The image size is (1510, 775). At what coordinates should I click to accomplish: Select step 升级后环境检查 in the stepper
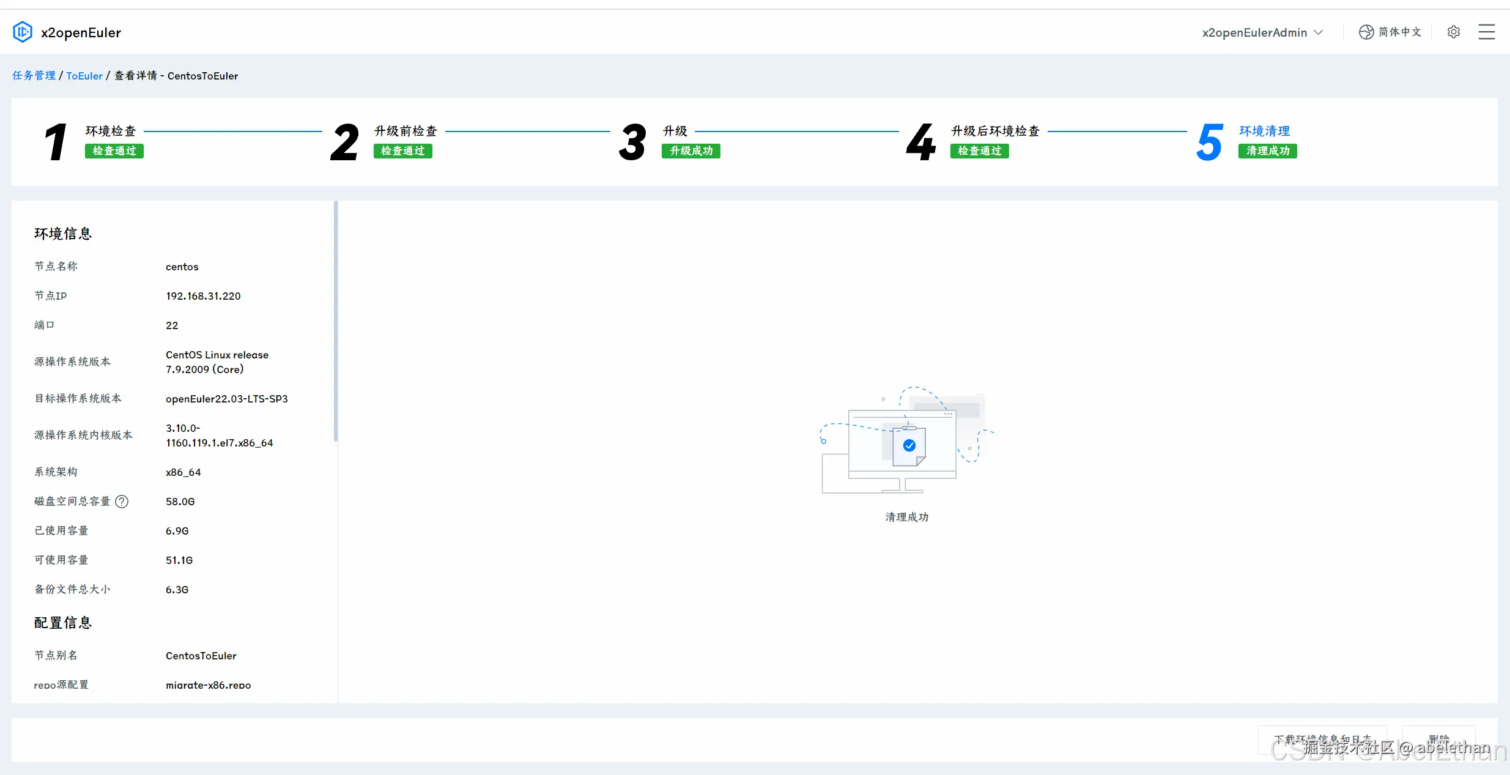[x=995, y=131]
